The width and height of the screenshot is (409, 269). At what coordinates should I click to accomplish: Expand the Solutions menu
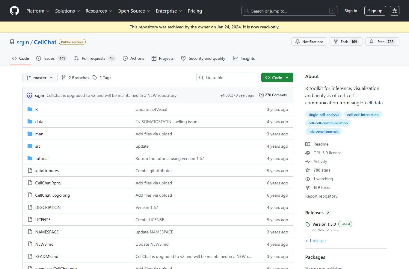pyautogui.click(x=67, y=11)
